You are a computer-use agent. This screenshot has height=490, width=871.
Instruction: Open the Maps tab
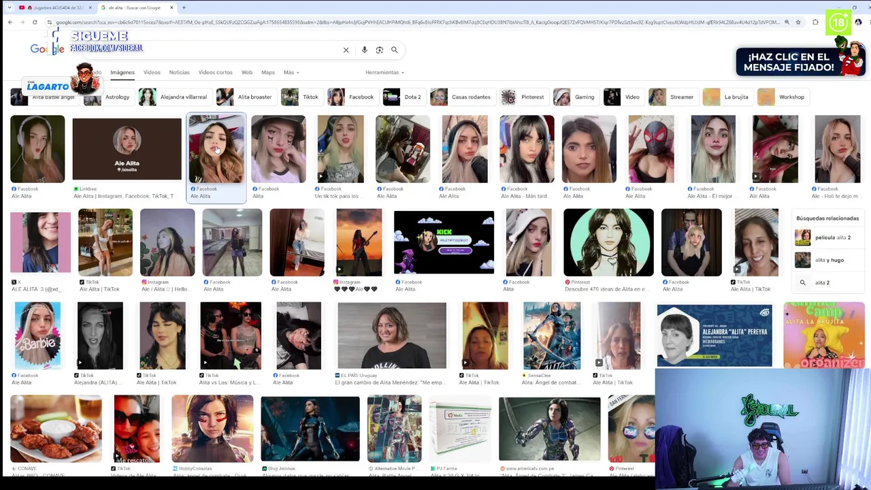[x=268, y=72]
